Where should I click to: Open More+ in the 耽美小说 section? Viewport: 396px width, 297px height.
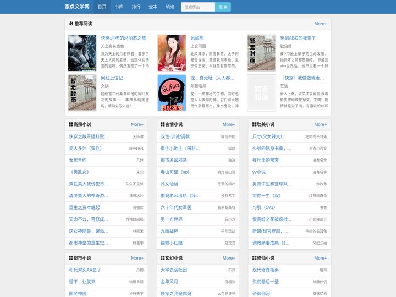[x=321, y=124]
